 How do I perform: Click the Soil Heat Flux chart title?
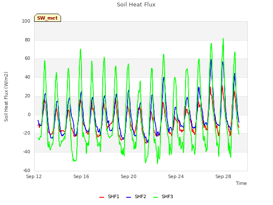[136, 5]
